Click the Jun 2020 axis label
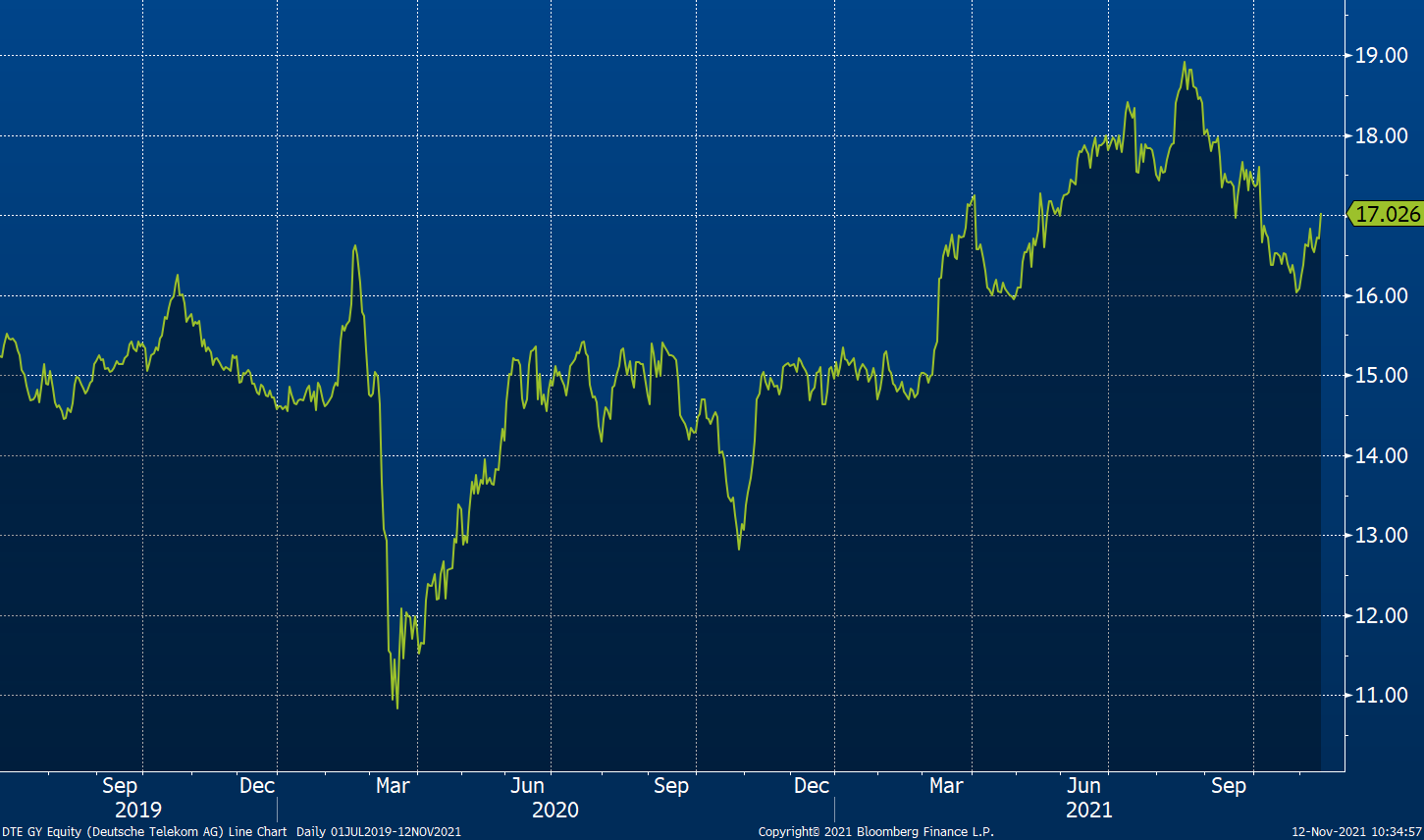1424x840 pixels. (x=528, y=786)
